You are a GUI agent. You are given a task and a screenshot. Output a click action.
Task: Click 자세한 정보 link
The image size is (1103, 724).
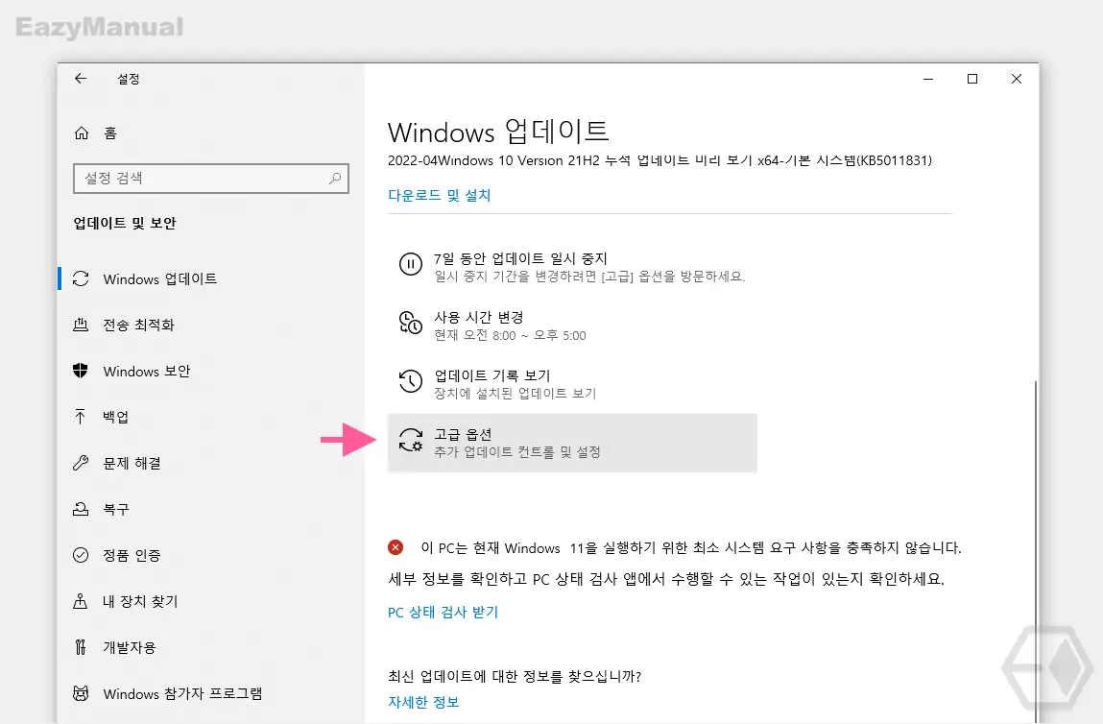pos(423,702)
